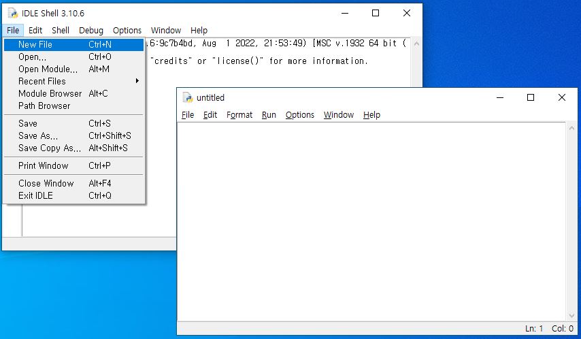Click the untitled window Python title icon

(x=188, y=97)
